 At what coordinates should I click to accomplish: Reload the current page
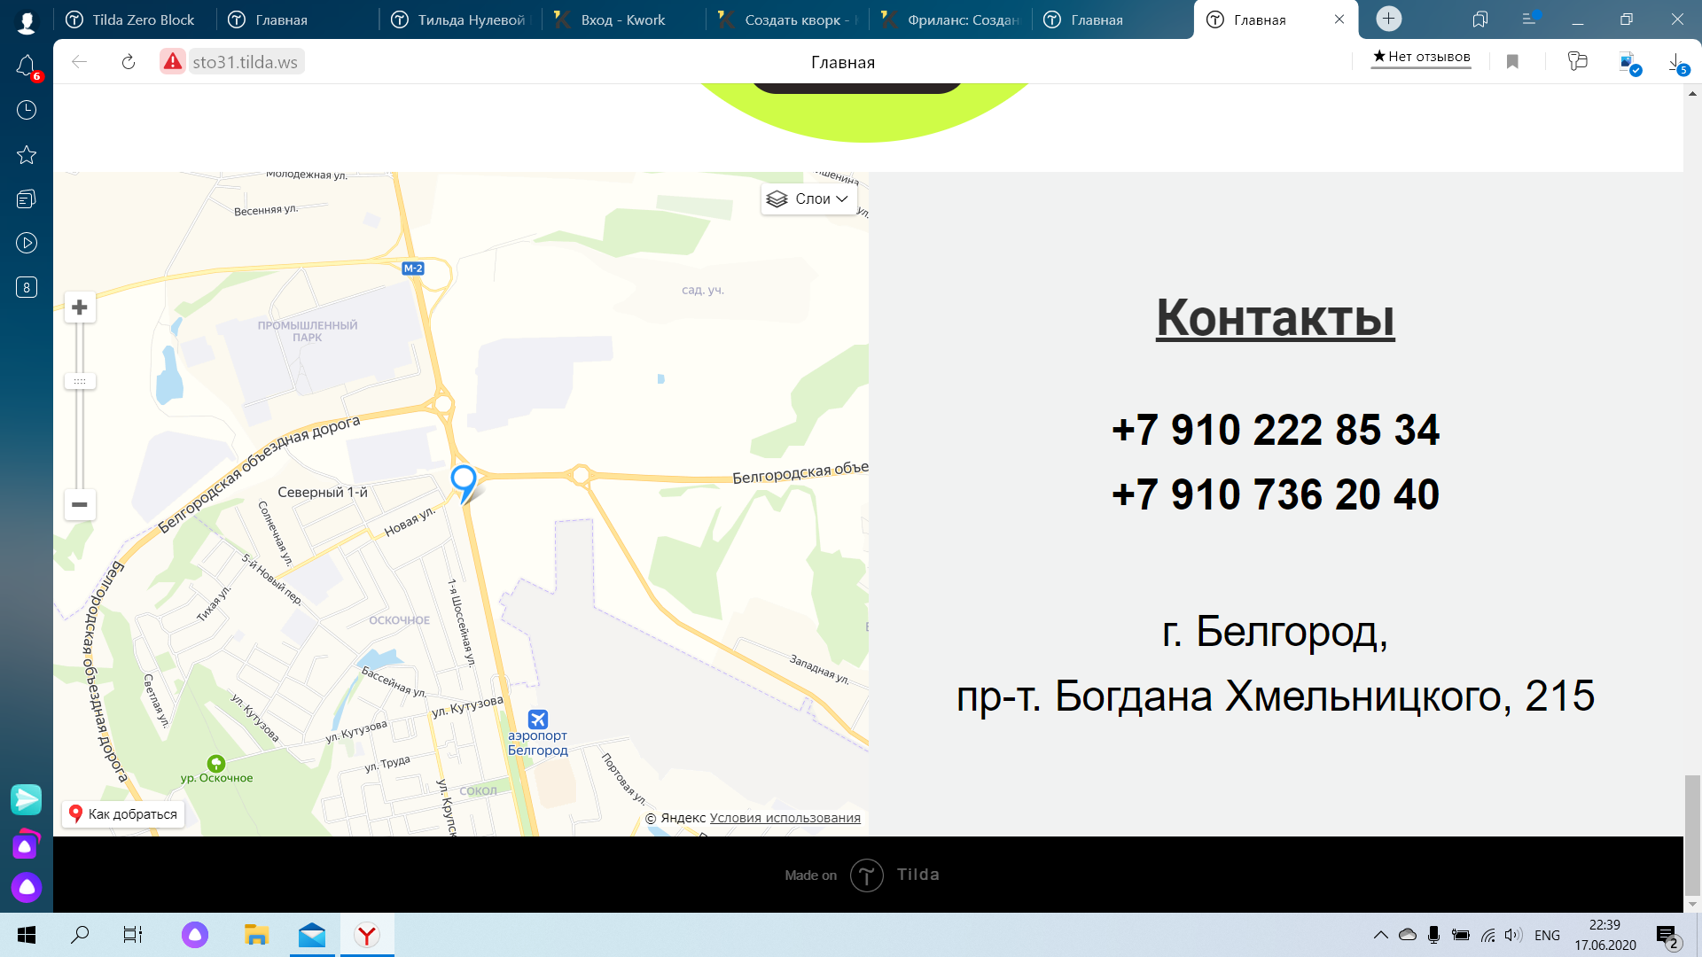click(129, 62)
